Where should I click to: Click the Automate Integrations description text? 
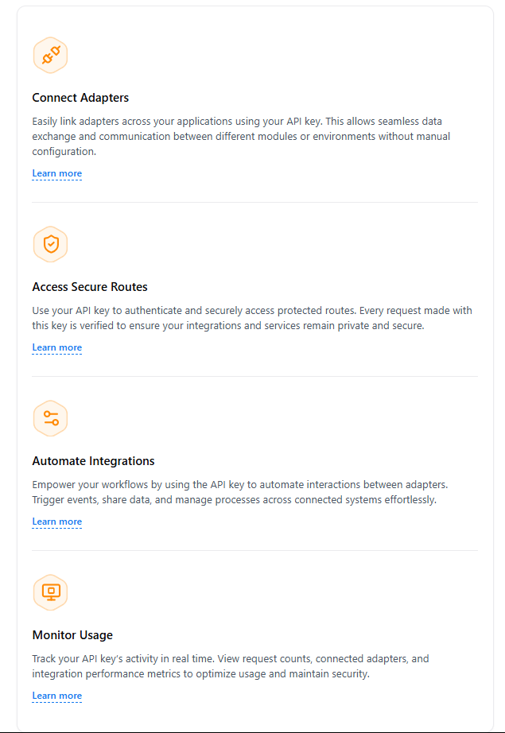click(x=239, y=491)
